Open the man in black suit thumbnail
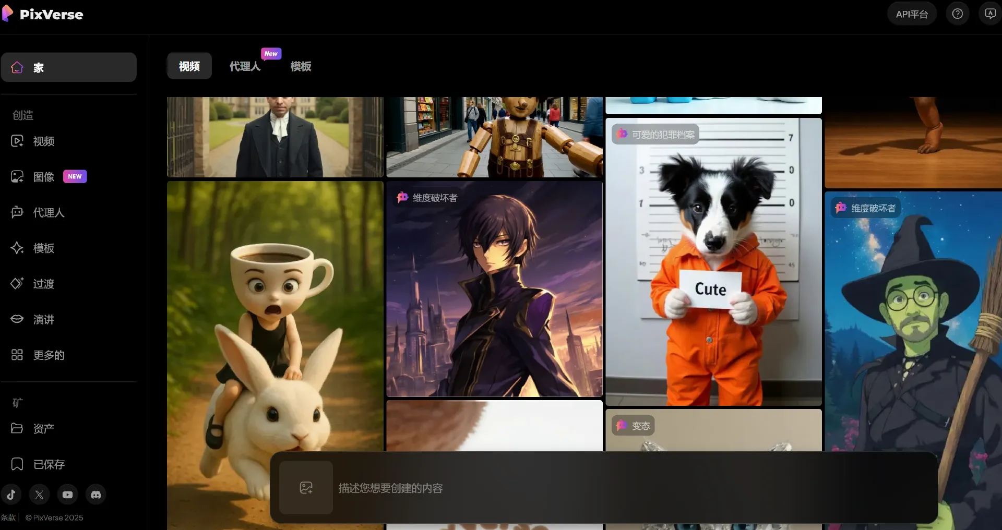 (x=275, y=137)
